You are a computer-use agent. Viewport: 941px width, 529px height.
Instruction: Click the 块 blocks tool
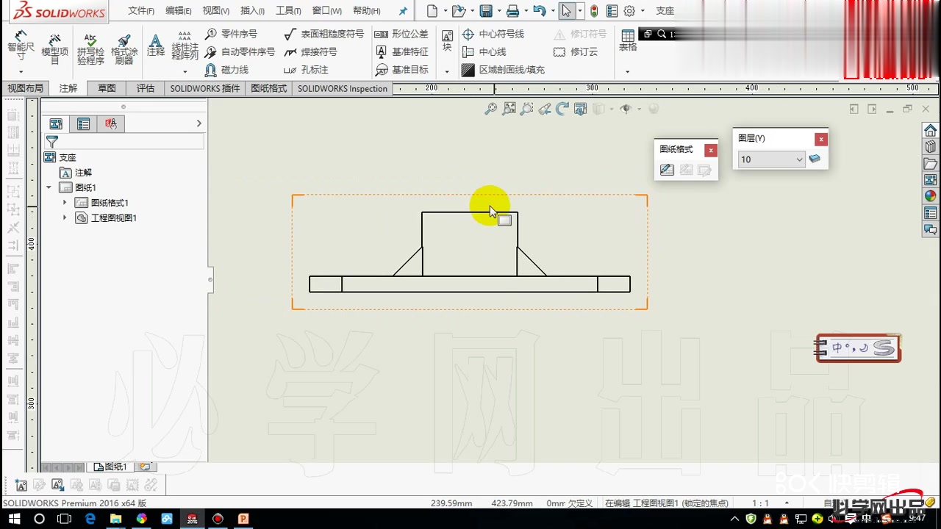pos(447,41)
